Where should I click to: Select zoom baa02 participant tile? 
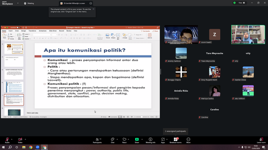tap(215, 35)
